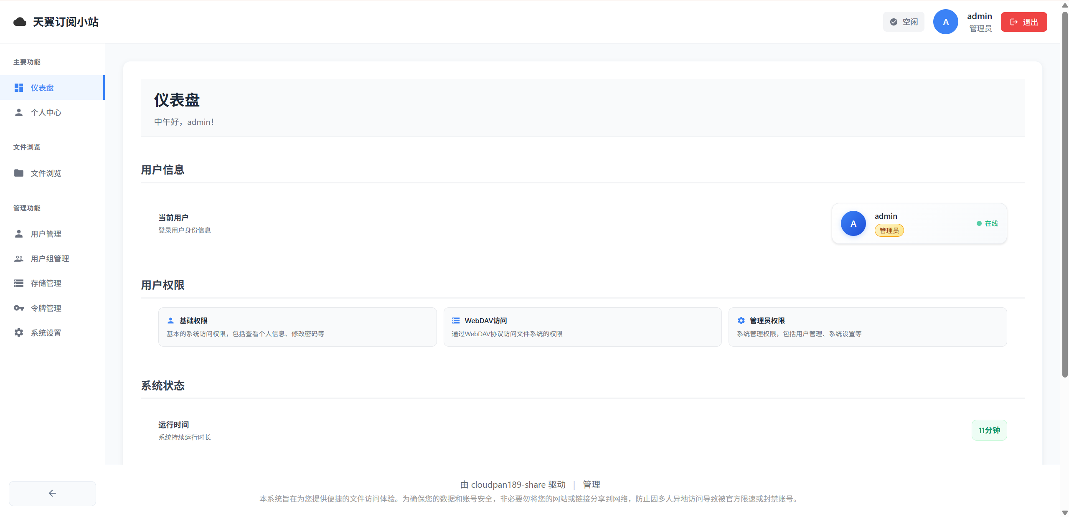Image resolution: width=1069 pixels, height=517 pixels.
Task: Click the gear icon for 系统设置
Action: [19, 333]
